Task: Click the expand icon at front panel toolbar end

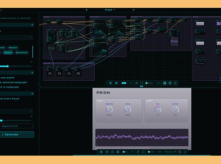Action: coord(185,152)
